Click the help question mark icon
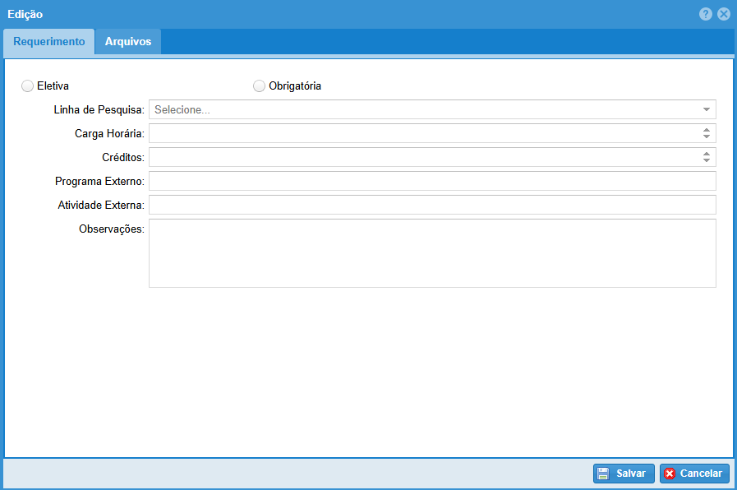 pyautogui.click(x=705, y=14)
